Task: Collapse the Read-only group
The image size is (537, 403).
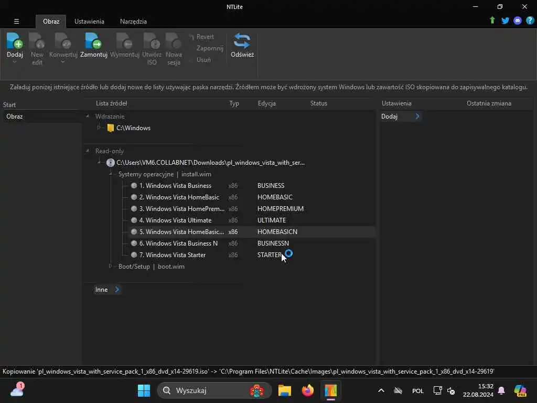Action: tap(88, 151)
